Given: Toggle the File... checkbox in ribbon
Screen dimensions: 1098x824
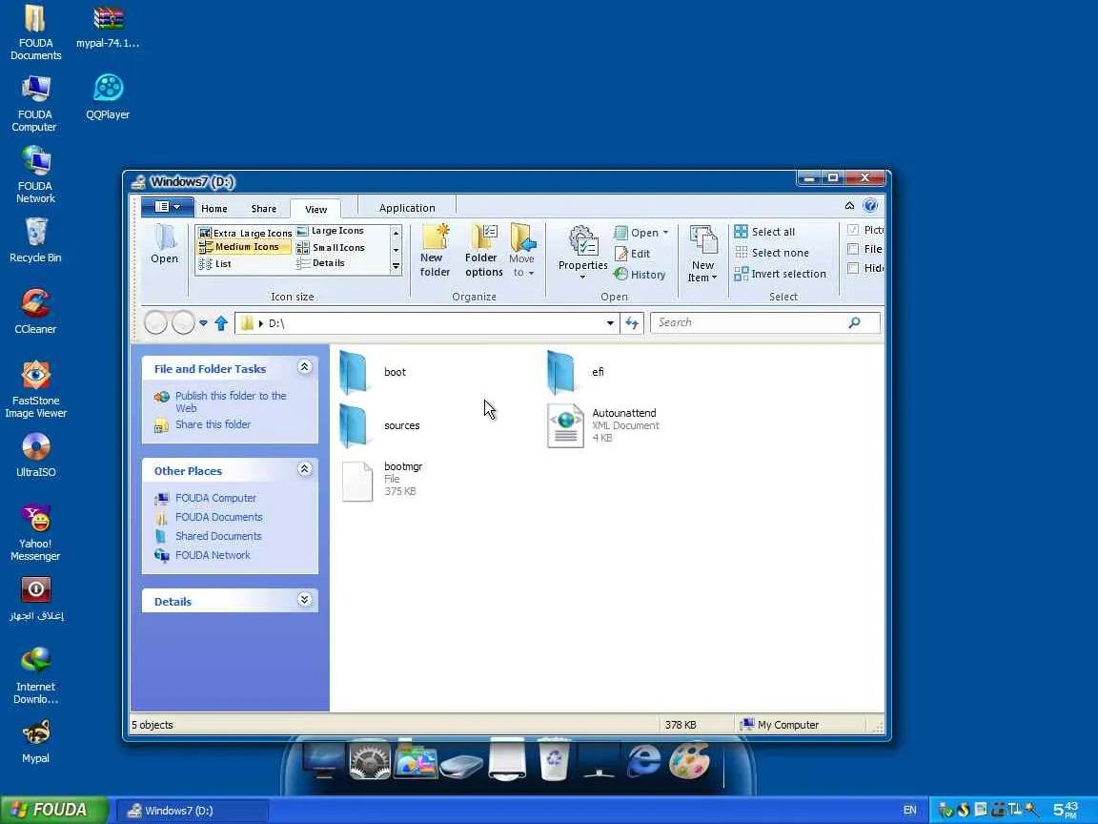Looking at the screenshot, I should point(853,249).
